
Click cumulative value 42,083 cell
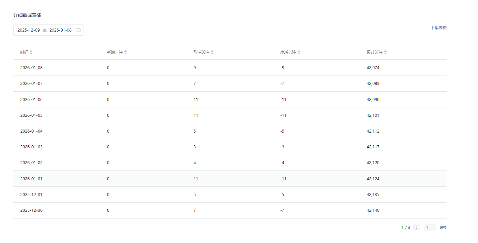(x=373, y=84)
